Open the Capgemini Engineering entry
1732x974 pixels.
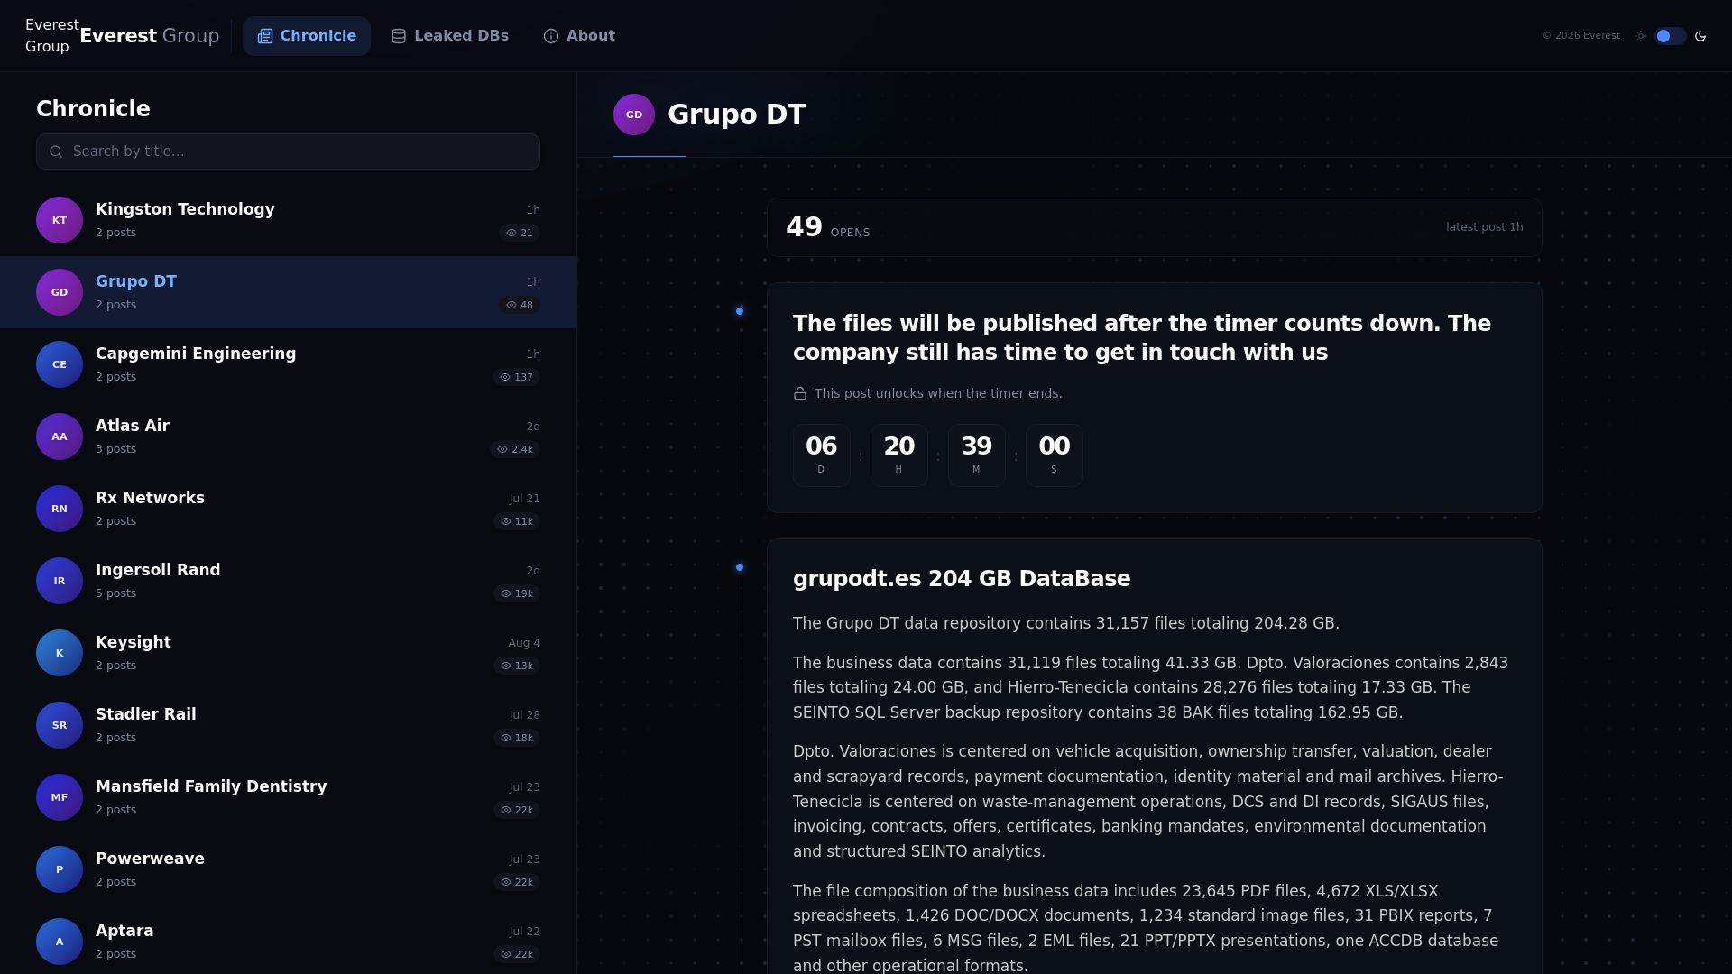288,364
